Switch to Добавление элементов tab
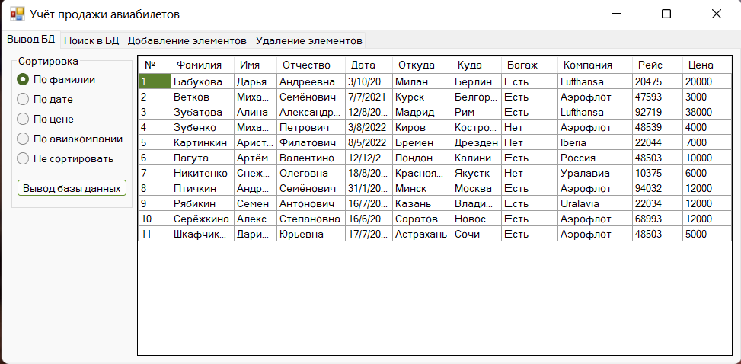Screen dimensions: 741x364 point(187,40)
